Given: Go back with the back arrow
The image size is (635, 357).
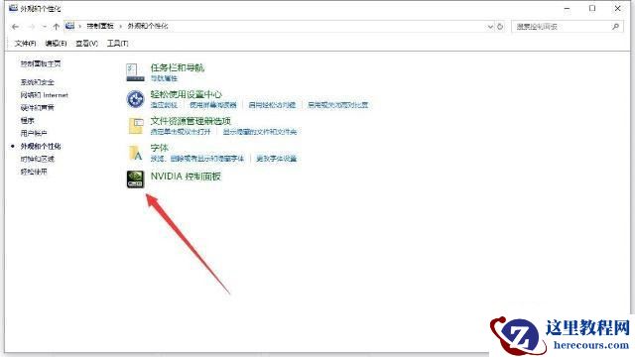Looking at the screenshot, I should tap(16, 27).
